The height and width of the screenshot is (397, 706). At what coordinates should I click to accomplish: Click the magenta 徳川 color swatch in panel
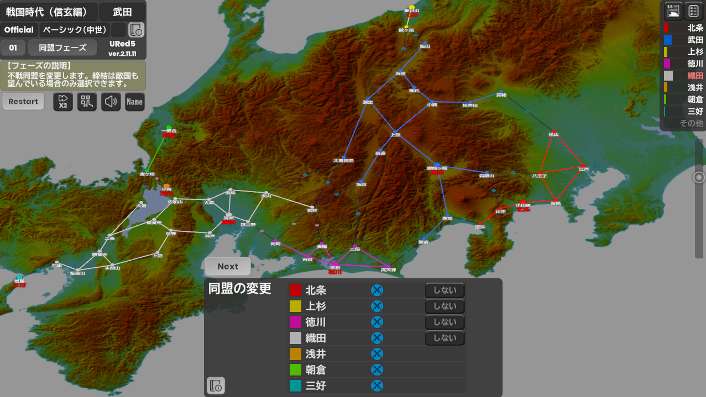pyautogui.click(x=295, y=322)
